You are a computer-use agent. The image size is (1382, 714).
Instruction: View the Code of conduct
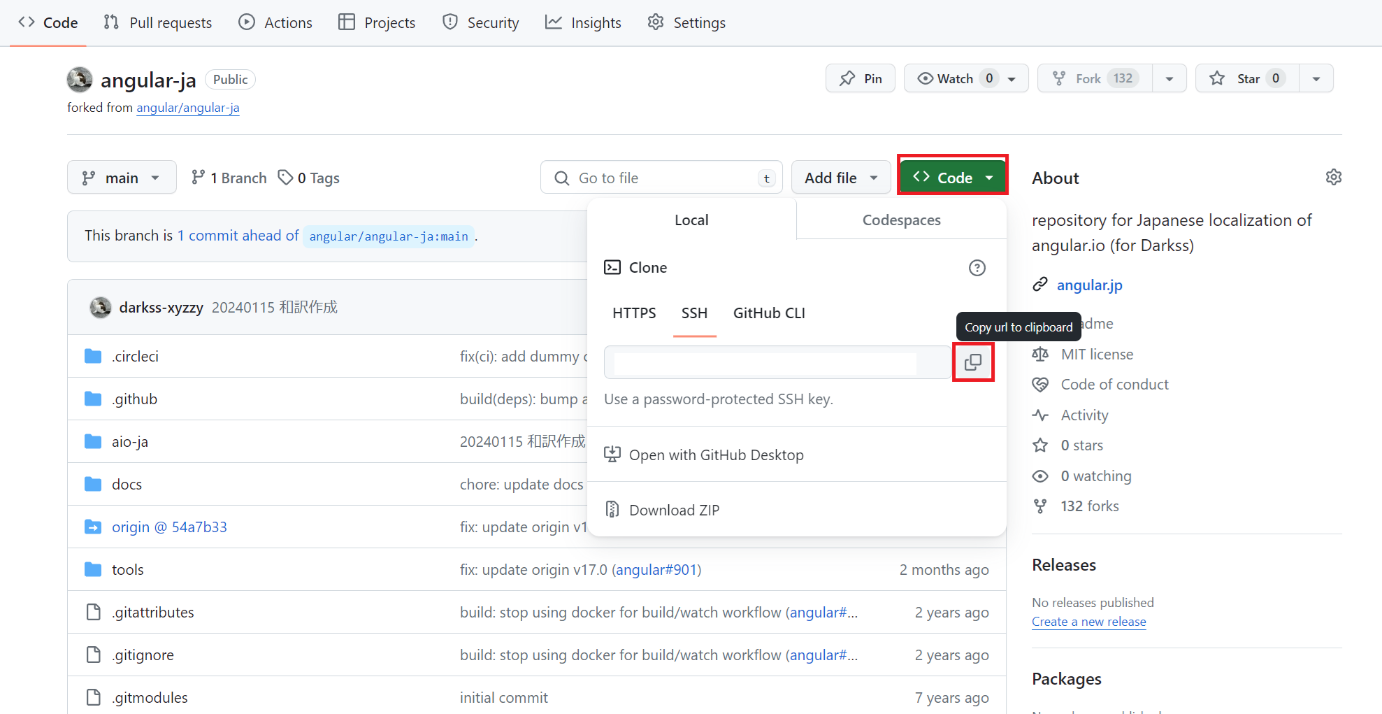[x=1114, y=385]
